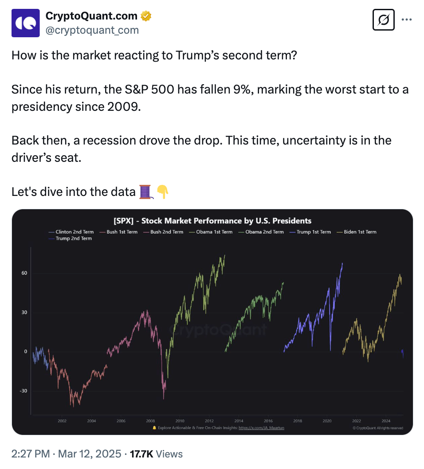This screenshot has width=424, height=469.
Task: Open the Grok slash-circle icon
Action: coord(384,20)
